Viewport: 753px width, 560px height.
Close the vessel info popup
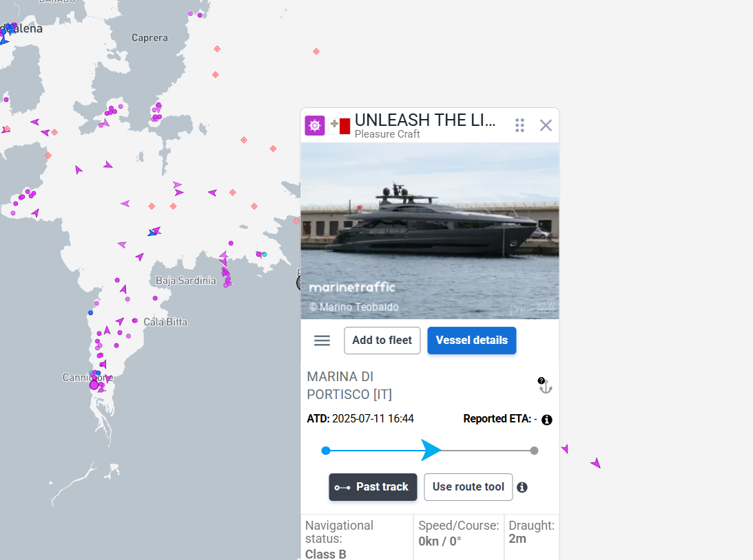click(x=546, y=126)
